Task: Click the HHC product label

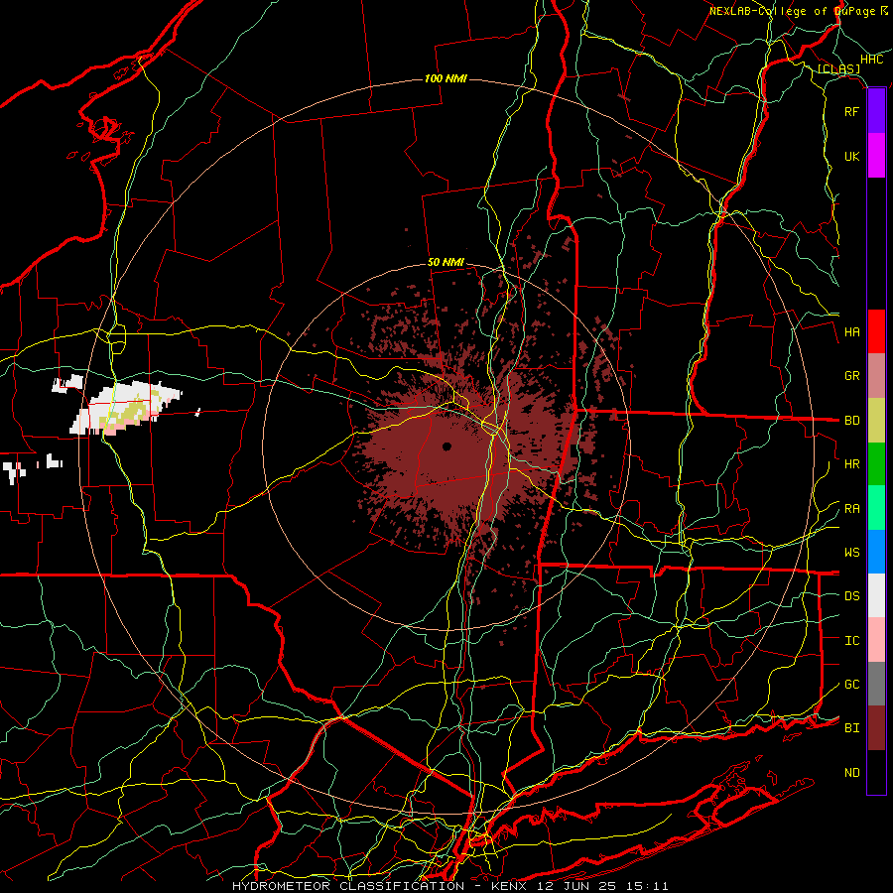Action: [x=872, y=60]
